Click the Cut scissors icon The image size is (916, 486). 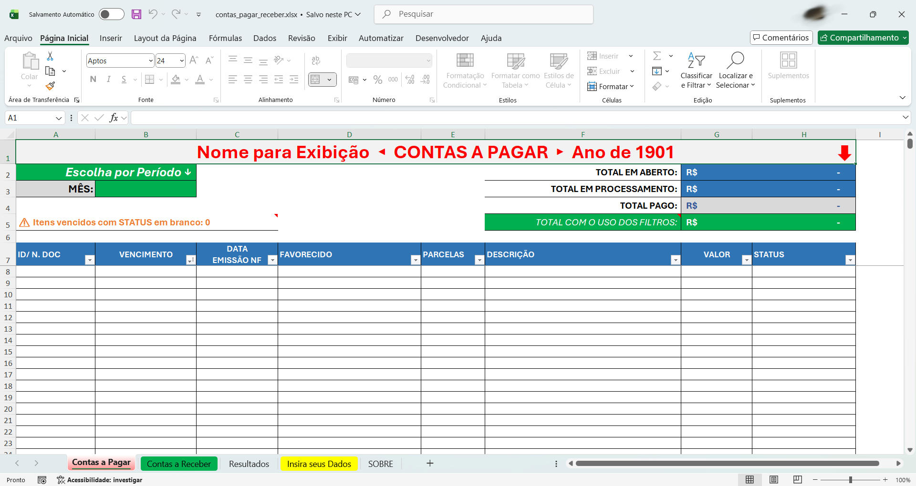coord(50,56)
